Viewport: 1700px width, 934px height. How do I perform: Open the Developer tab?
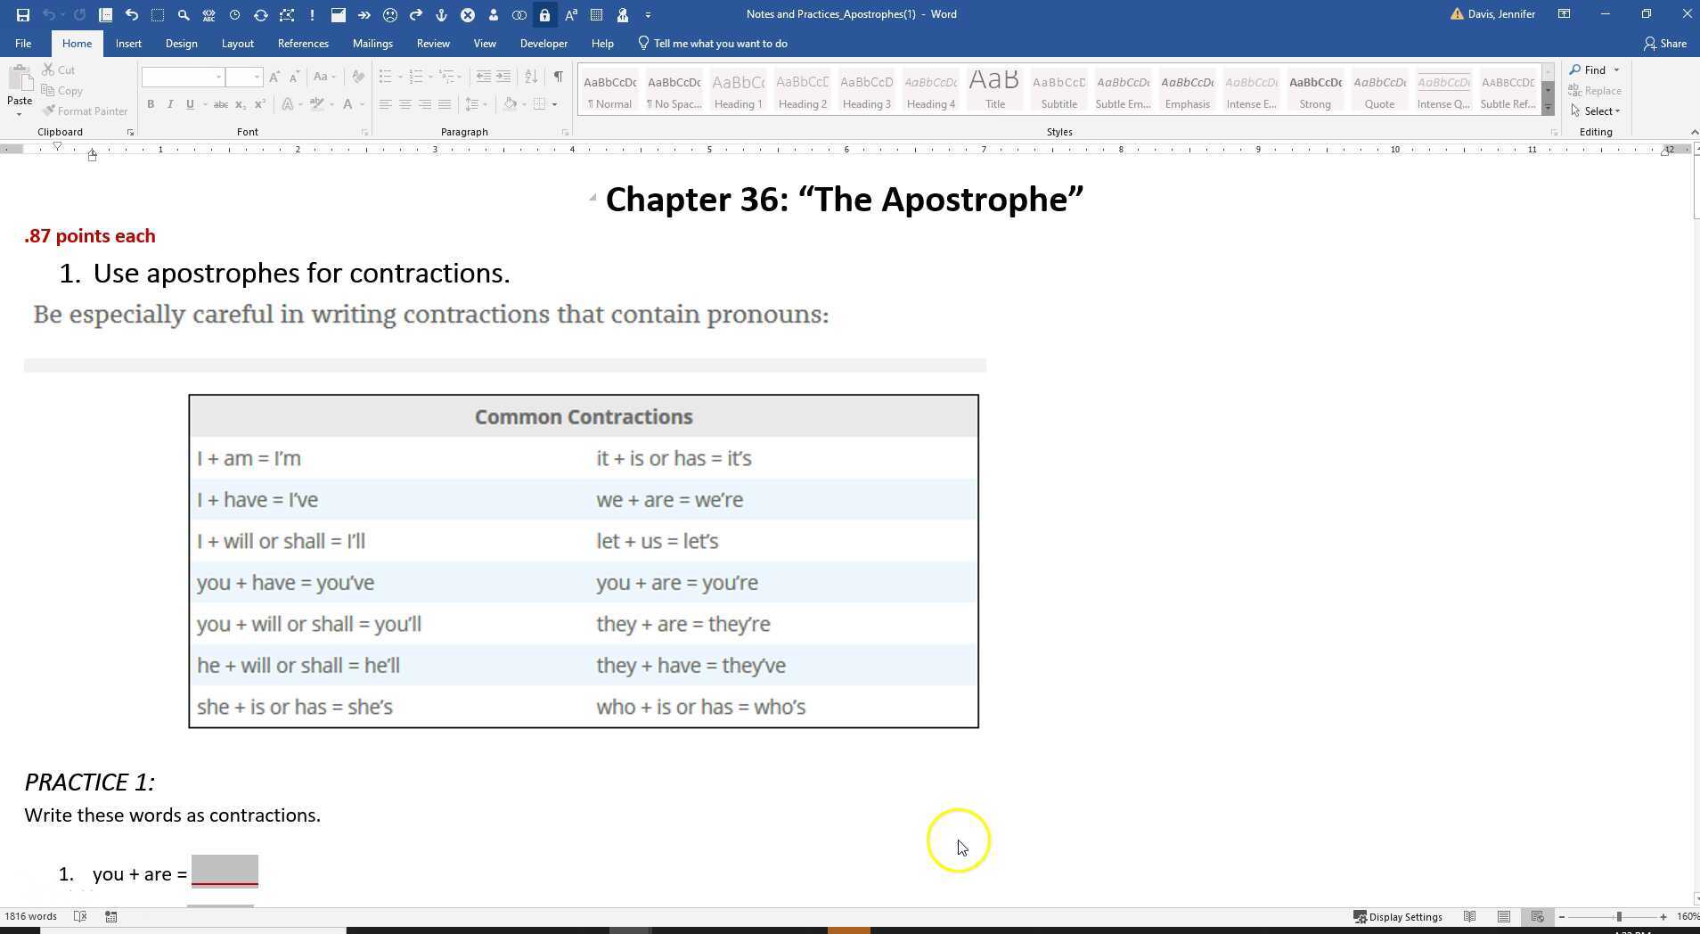pyautogui.click(x=543, y=43)
